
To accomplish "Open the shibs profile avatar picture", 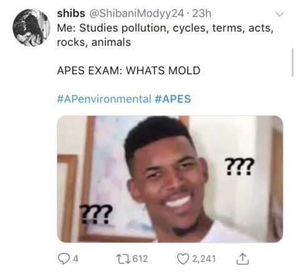I will (32, 27).
